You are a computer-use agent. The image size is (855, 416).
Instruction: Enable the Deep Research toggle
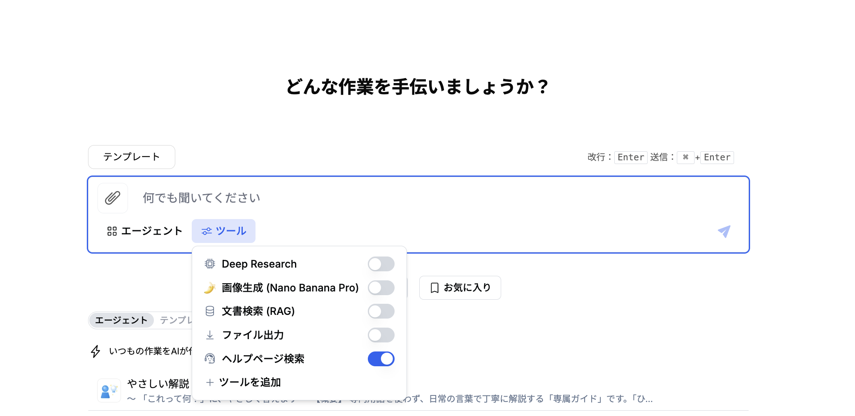(381, 264)
